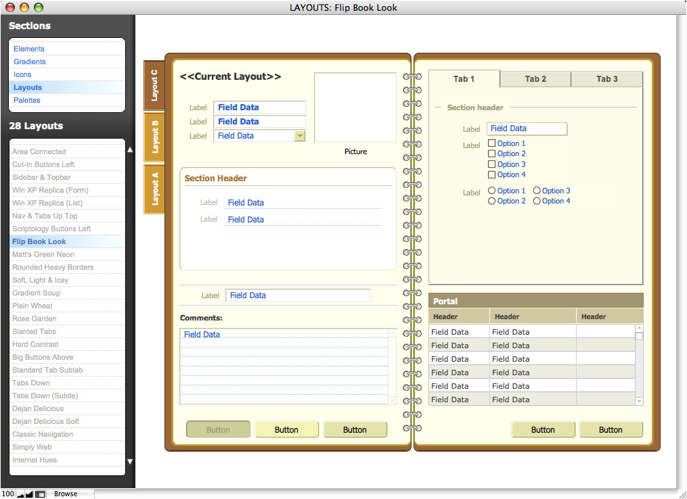This screenshot has height=499, width=687.
Task: Click portal scrollbar down arrow
Action: 639,401
